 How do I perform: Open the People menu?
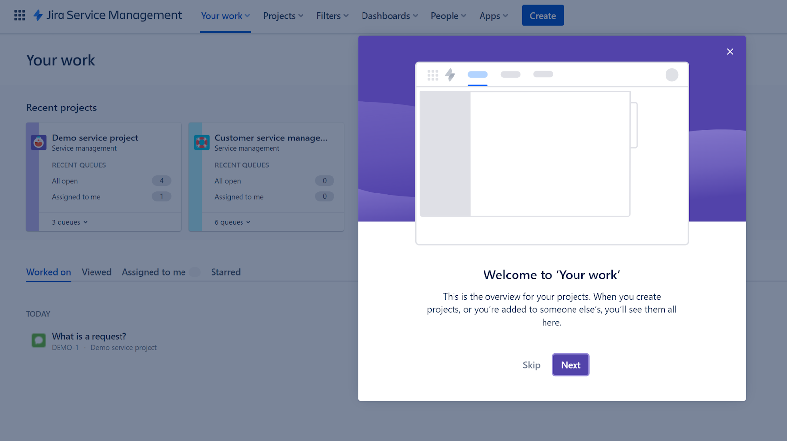pyautogui.click(x=448, y=16)
